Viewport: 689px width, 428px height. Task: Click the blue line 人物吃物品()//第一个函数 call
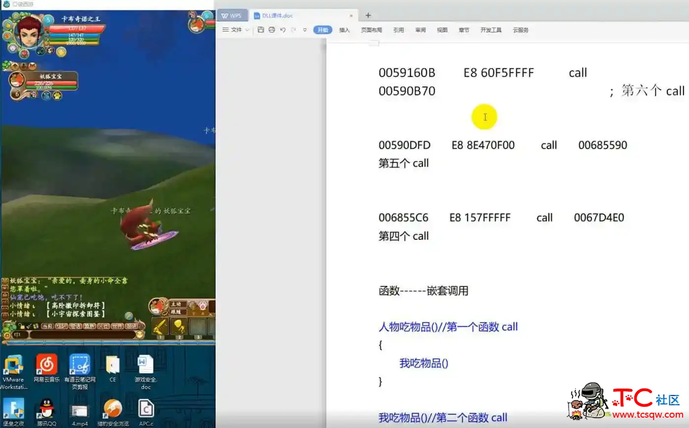coord(448,327)
